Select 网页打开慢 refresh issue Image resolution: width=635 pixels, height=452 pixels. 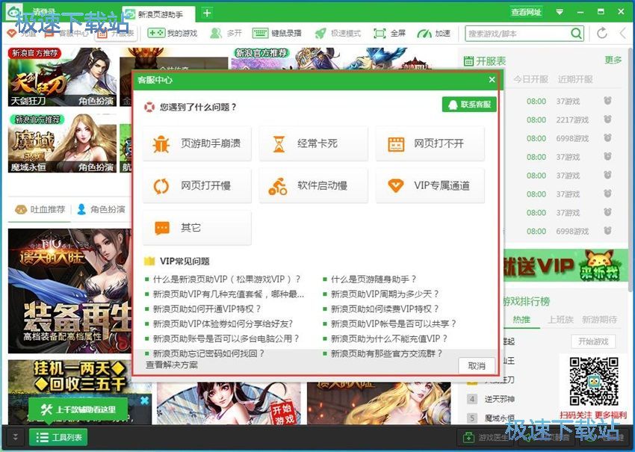click(x=197, y=185)
